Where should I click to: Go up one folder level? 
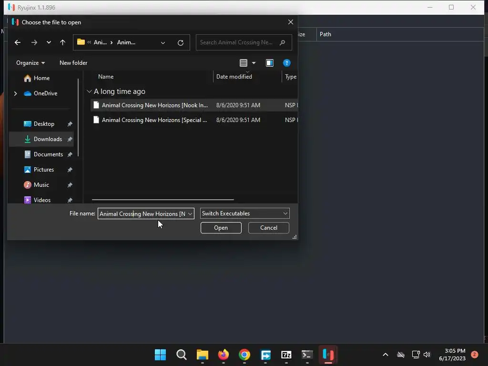coord(62,42)
